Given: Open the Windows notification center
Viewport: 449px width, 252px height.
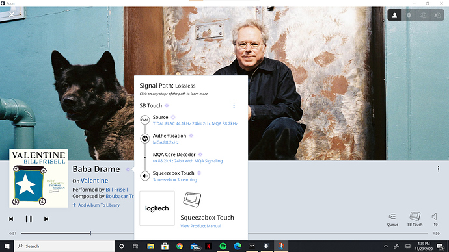Looking at the screenshot, I should [440, 246].
